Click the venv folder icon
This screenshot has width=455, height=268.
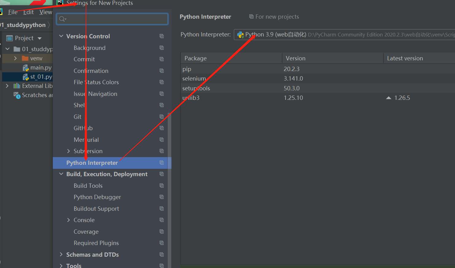25,58
